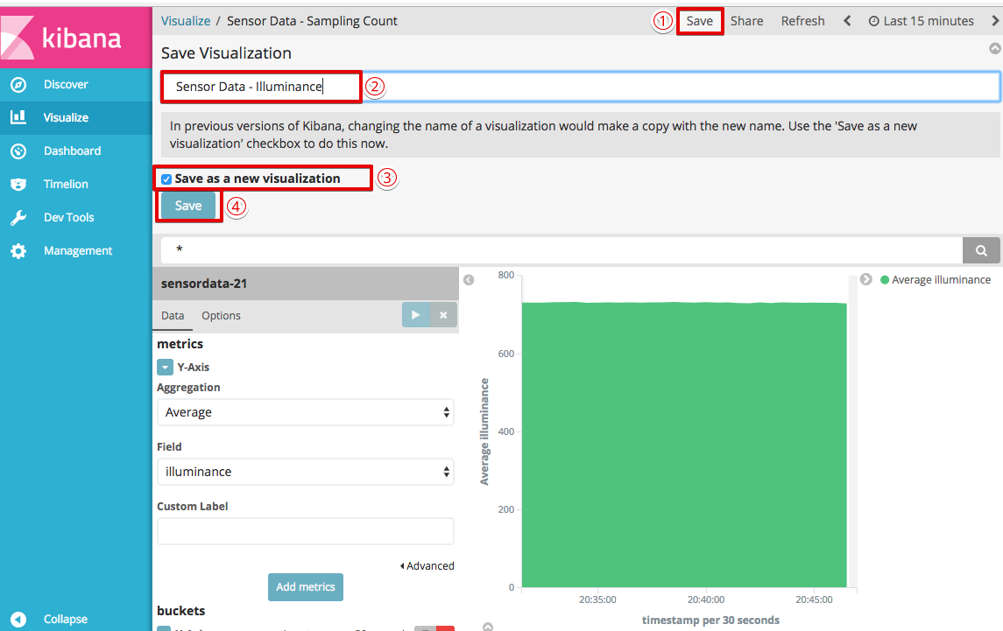Screen dimensions: 1003x631
Task: Click the Visualize breadcrumb link
Action: click(186, 21)
